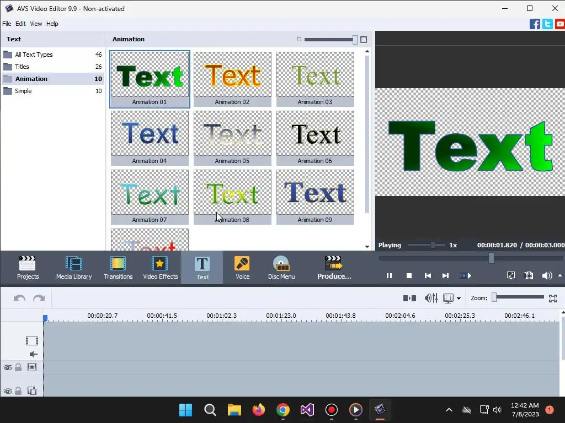Click the storyboard view monitor icon
The width and height of the screenshot is (565, 423).
(x=448, y=298)
